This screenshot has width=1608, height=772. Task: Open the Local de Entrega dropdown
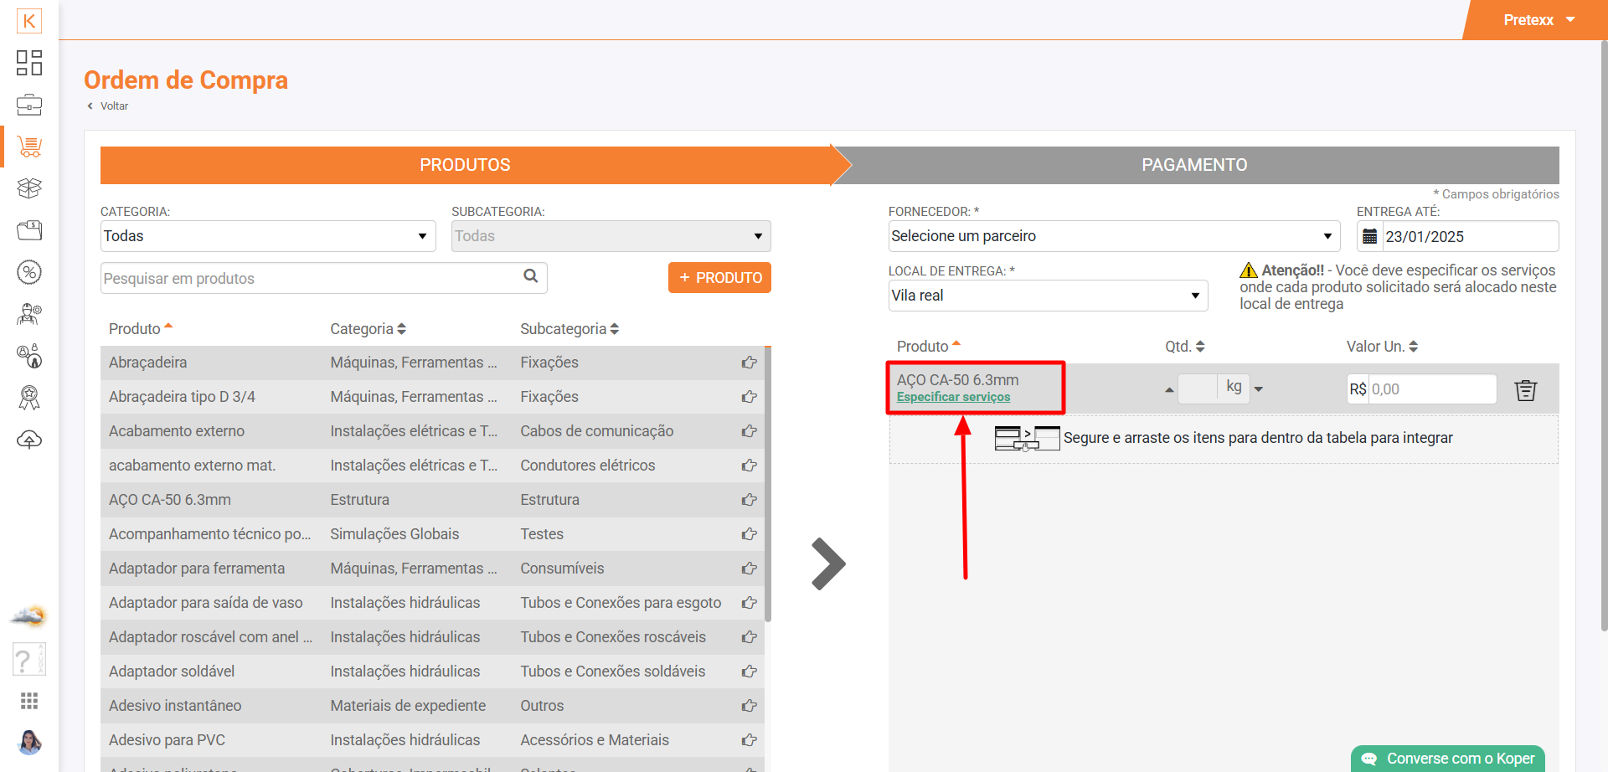(1047, 296)
